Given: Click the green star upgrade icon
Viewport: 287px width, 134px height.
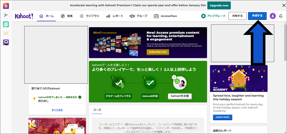Looking at the screenshot, I should coord(203,16).
